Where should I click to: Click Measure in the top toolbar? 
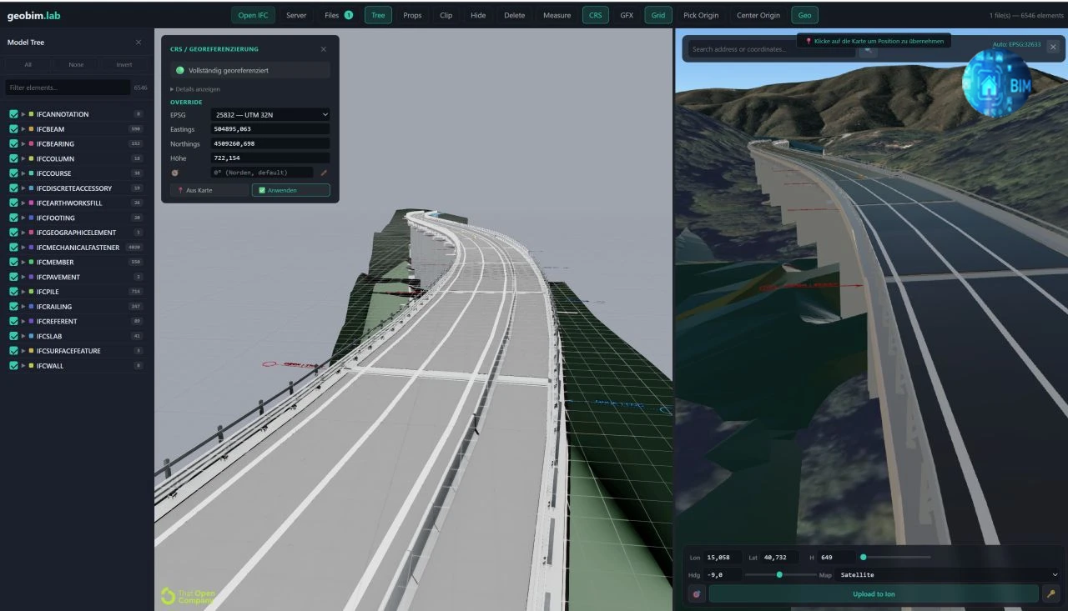[x=557, y=15]
